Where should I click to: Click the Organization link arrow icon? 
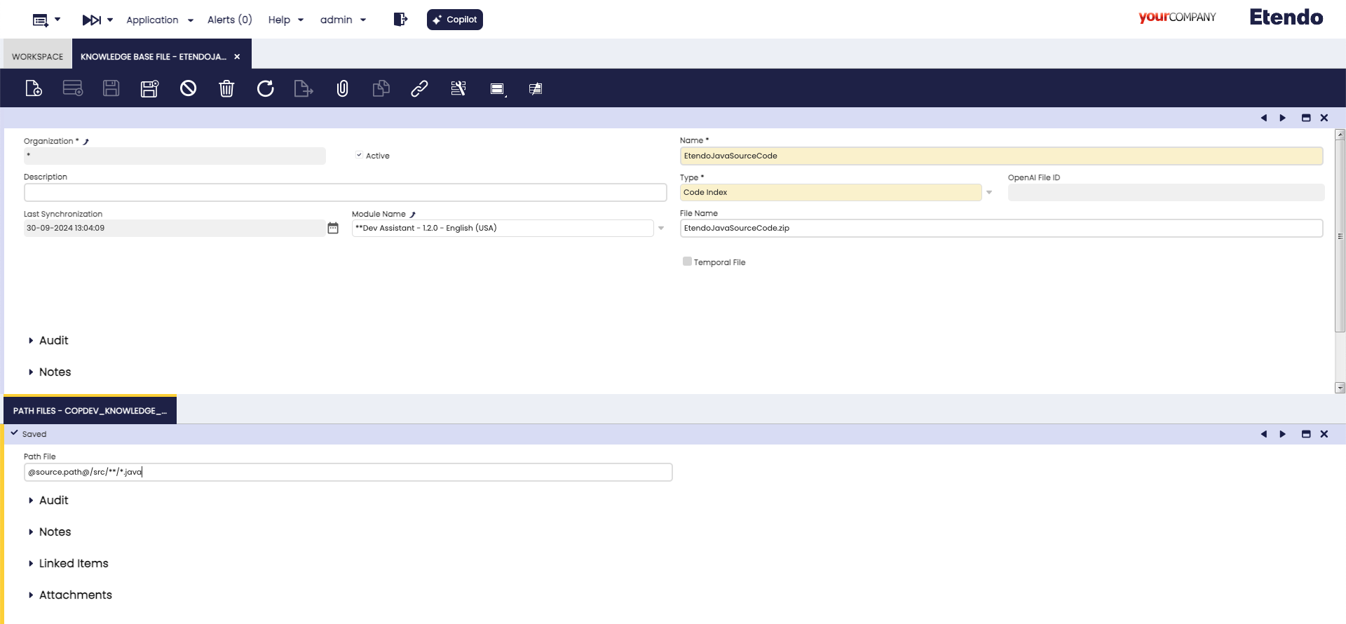click(x=86, y=142)
